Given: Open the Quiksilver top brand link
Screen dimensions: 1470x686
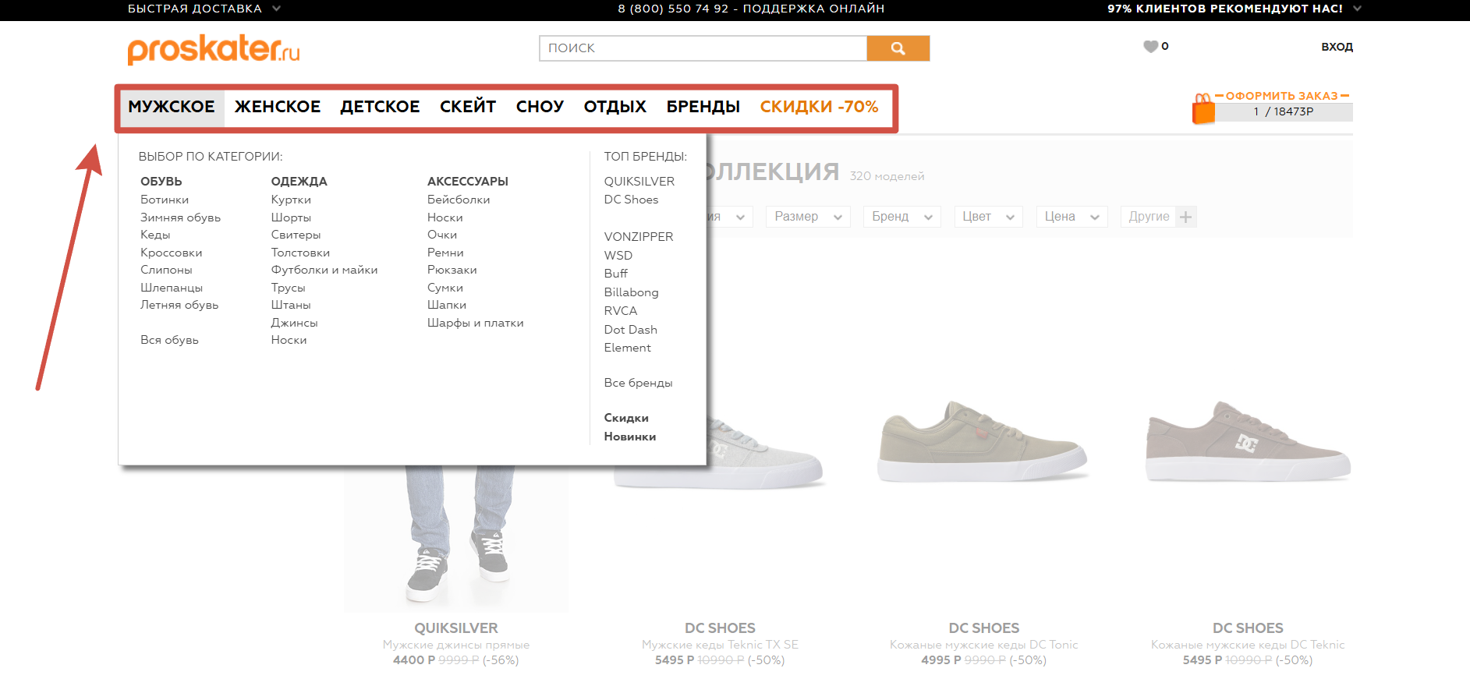Looking at the screenshot, I should [639, 182].
